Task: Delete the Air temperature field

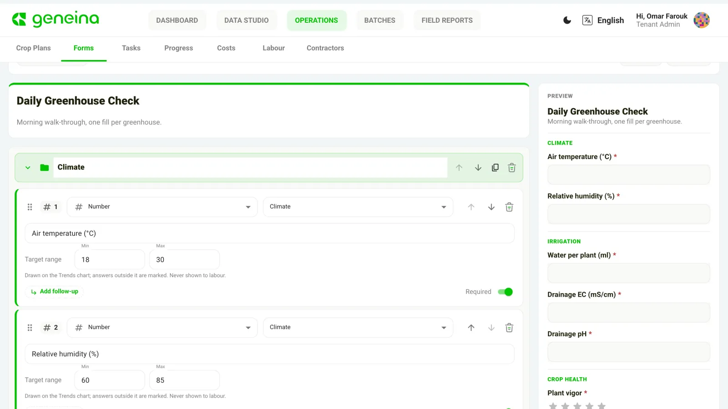Action: click(x=509, y=207)
